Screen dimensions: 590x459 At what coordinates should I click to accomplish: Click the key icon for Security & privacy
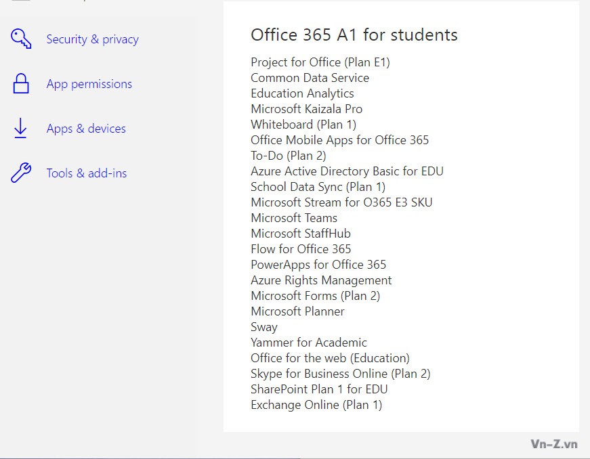coord(21,39)
